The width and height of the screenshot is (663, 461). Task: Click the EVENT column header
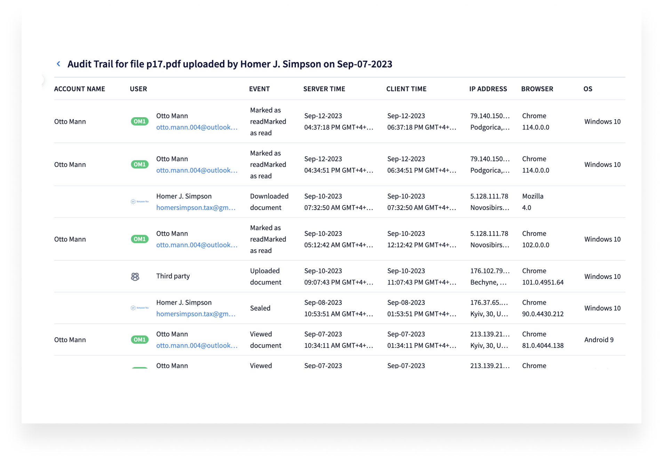[259, 89]
